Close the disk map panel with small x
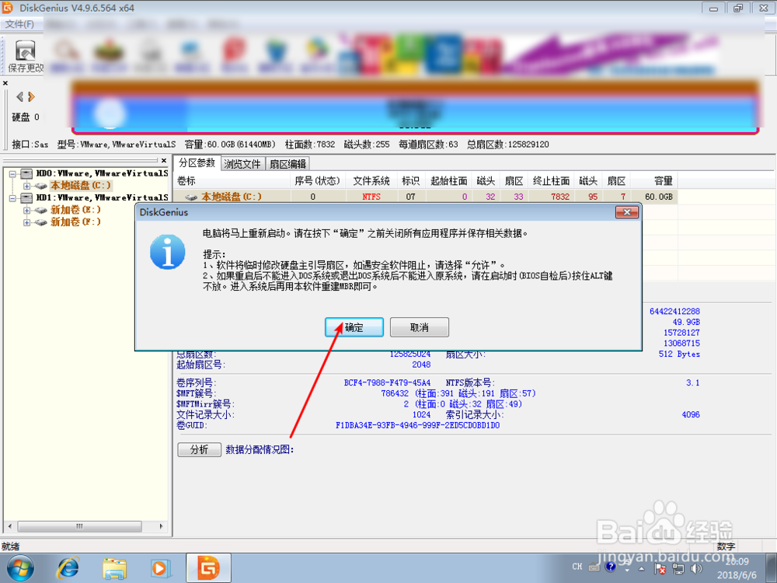Viewport: 777px width, 583px height. [x=5, y=83]
